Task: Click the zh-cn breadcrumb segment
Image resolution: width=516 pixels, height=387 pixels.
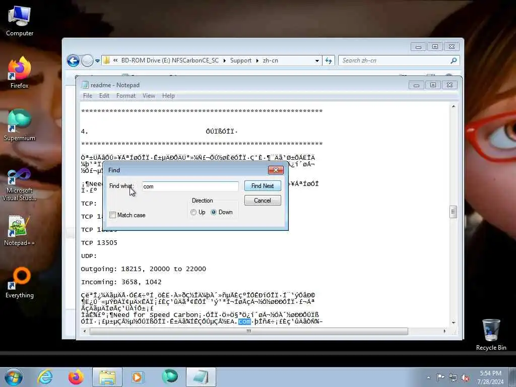Action: 270,60
